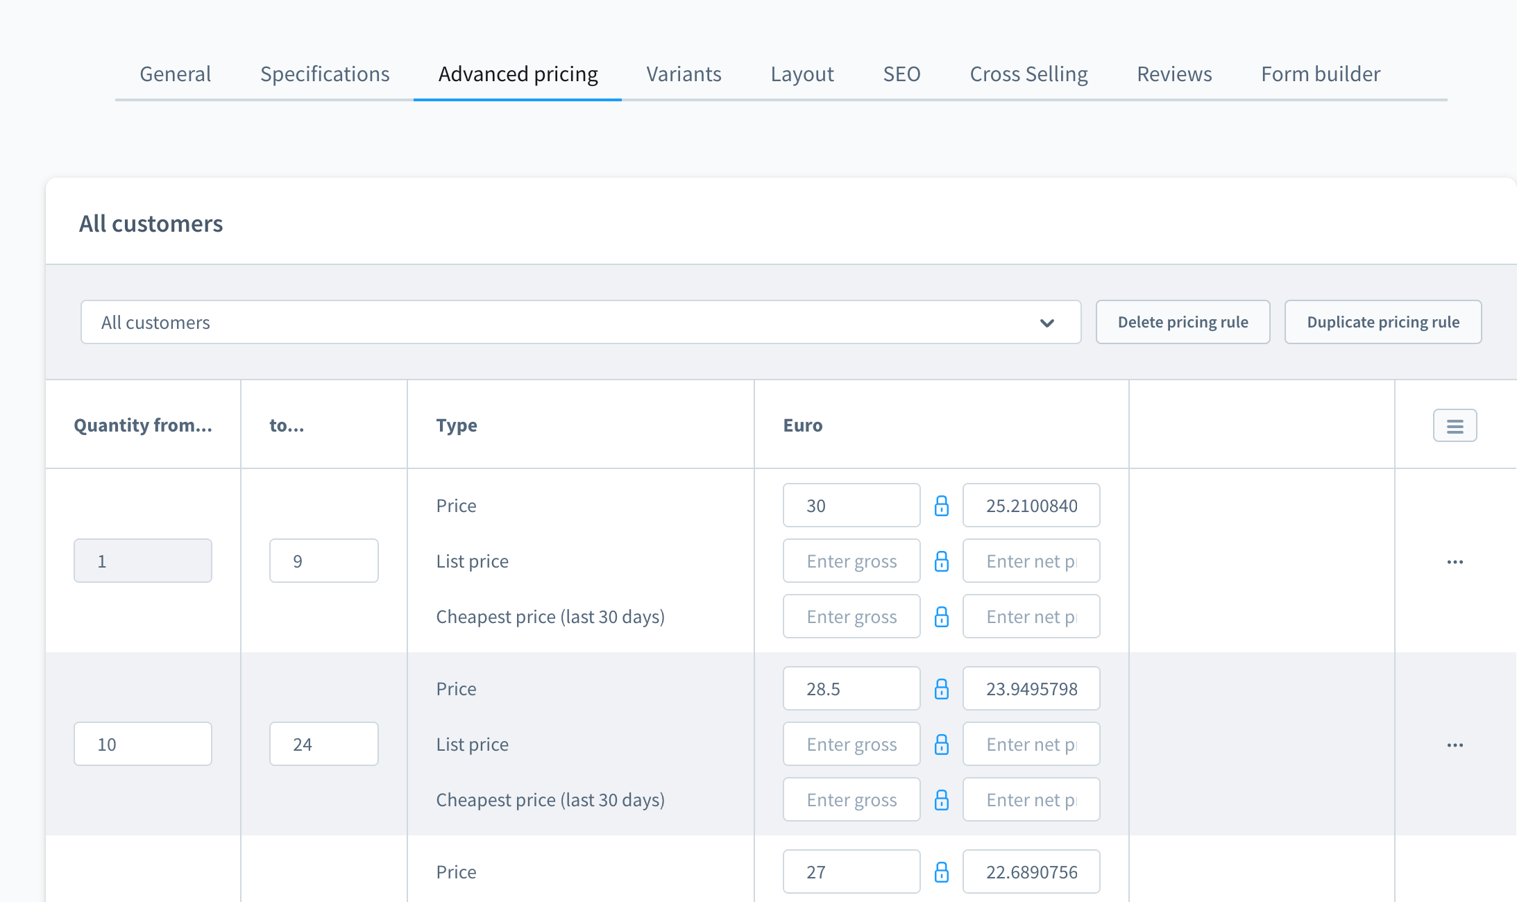The image size is (1517, 902).
Task: Go to the Layout tab
Action: [802, 74]
